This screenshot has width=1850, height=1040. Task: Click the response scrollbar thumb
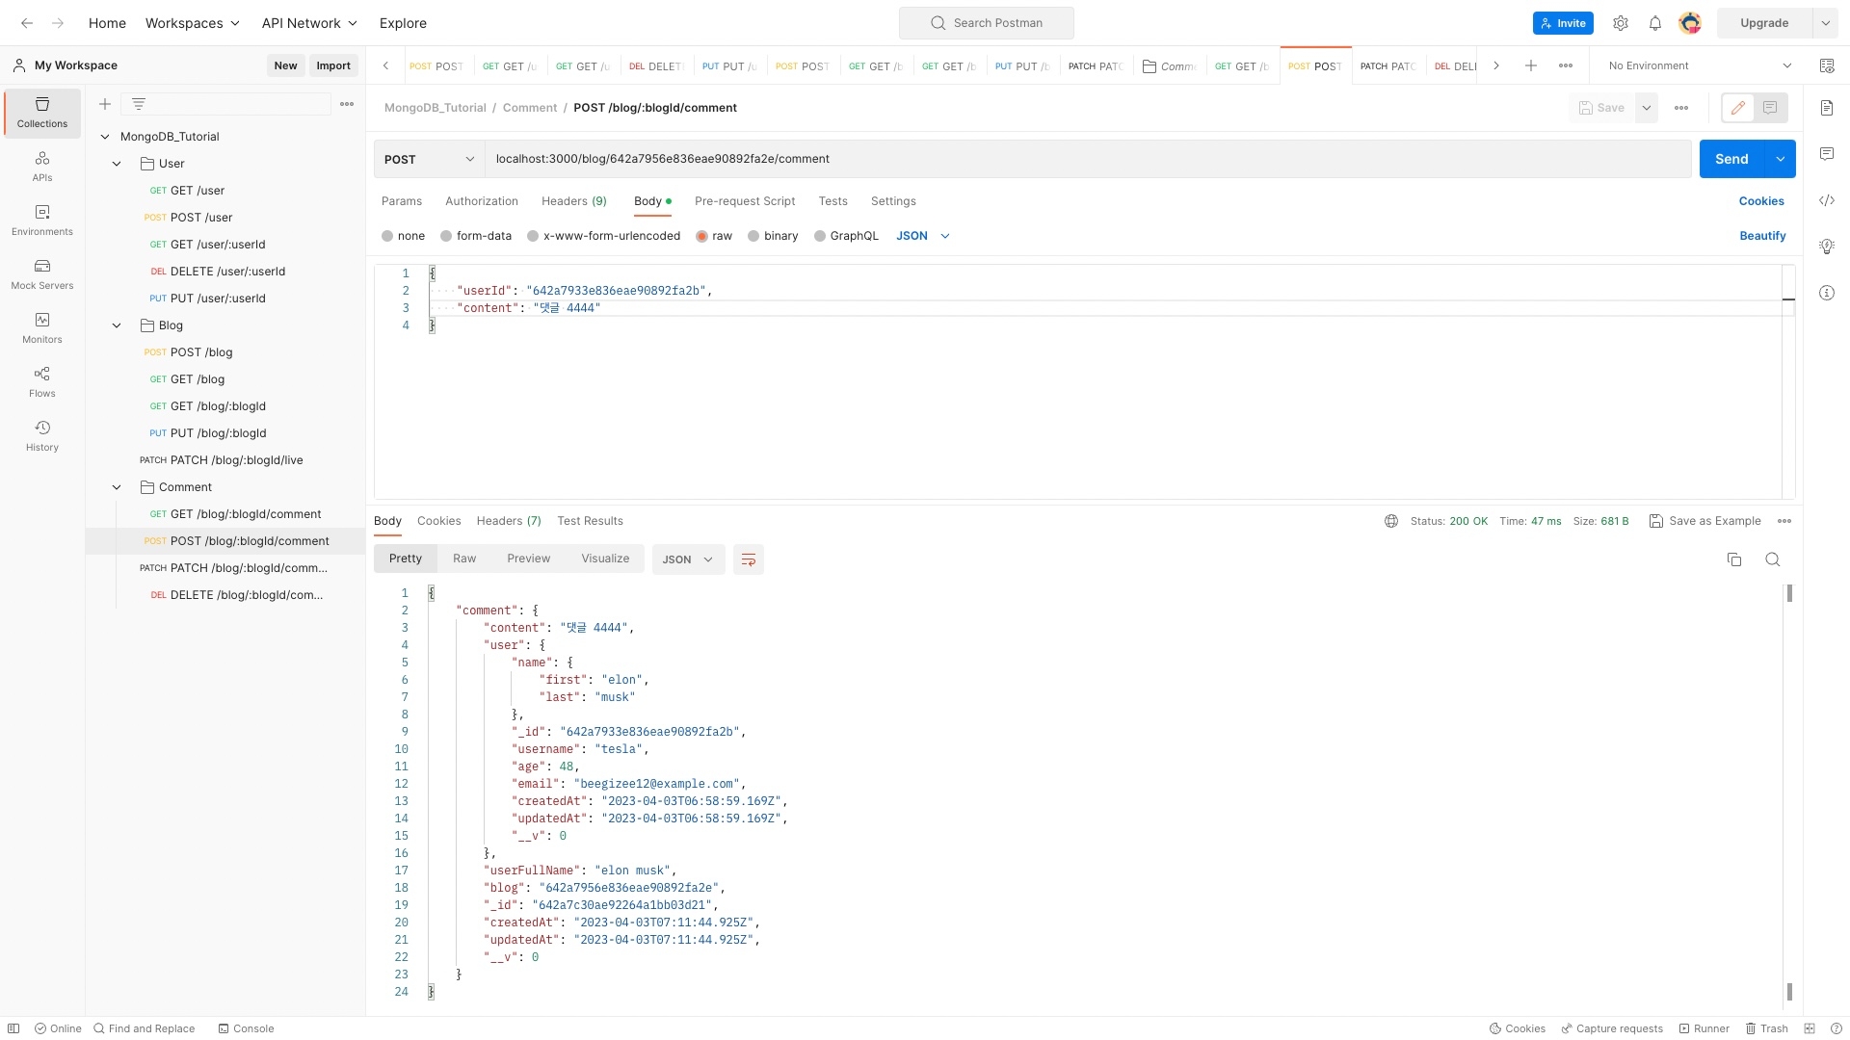click(x=1789, y=593)
